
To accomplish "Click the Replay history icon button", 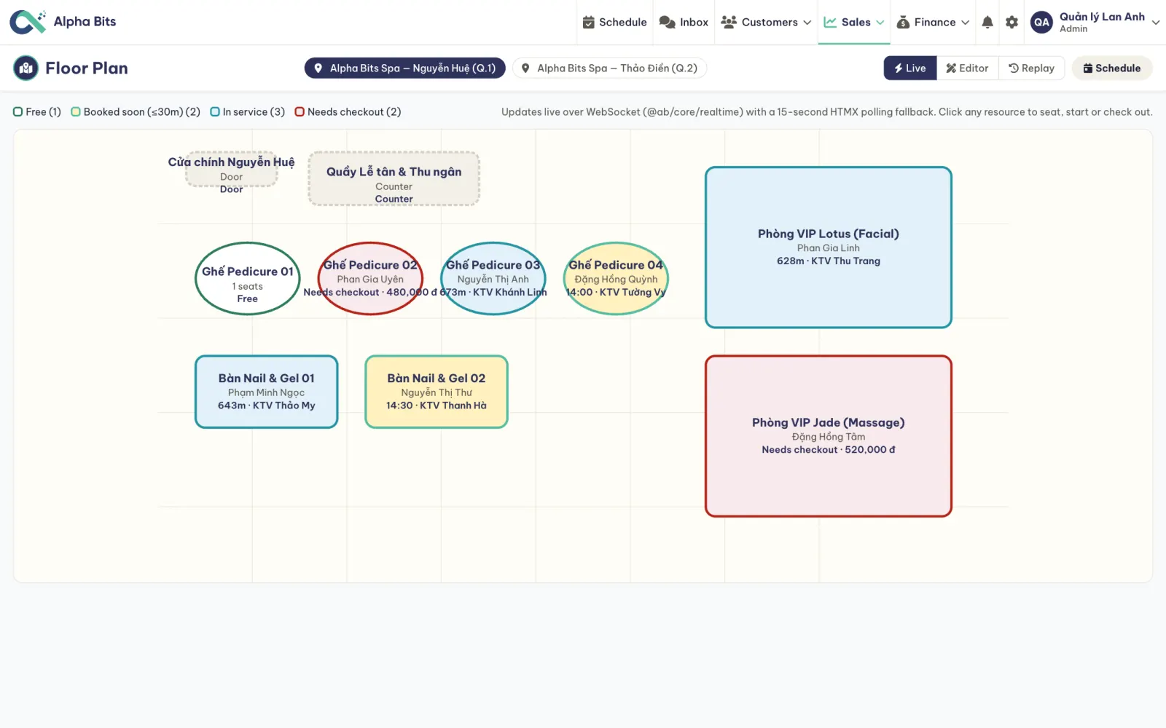I will [1031, 68].
